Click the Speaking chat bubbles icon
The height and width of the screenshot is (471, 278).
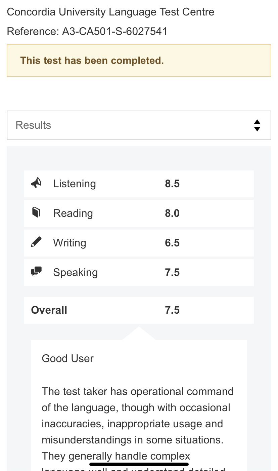pyautogui.click(x=36, y=271)
